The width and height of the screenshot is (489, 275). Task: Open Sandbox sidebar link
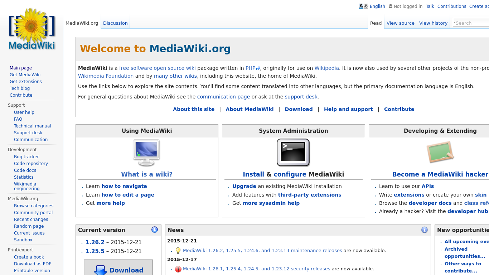(x=23, y=240)
